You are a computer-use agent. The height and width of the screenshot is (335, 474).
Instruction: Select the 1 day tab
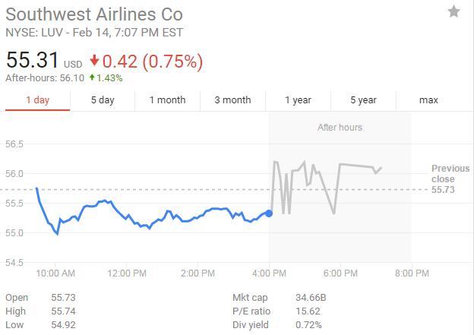[x=37, y=100]
